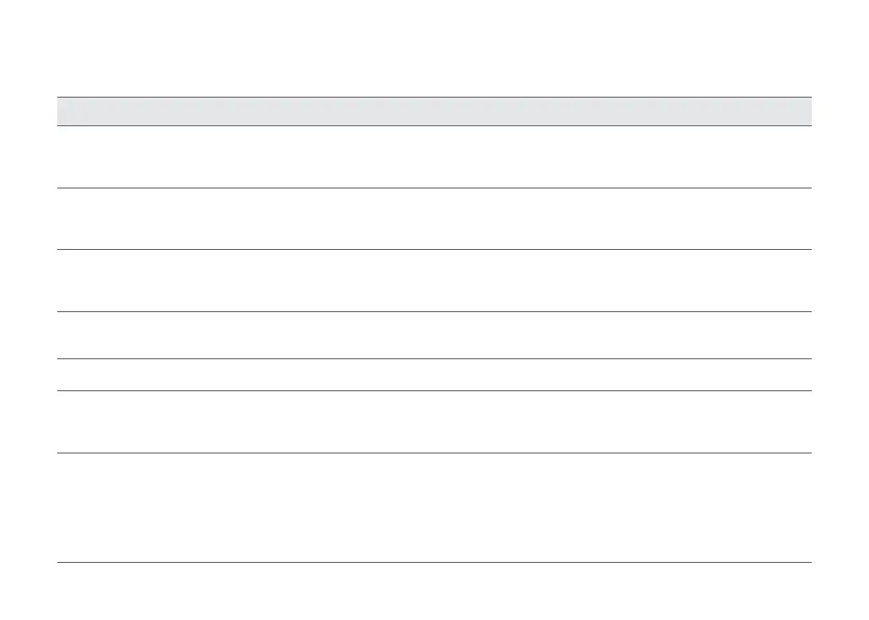The height and width of the screenshot is (620, 869).
Task: Click the line beneath the gray header
Action: point(434,125)
